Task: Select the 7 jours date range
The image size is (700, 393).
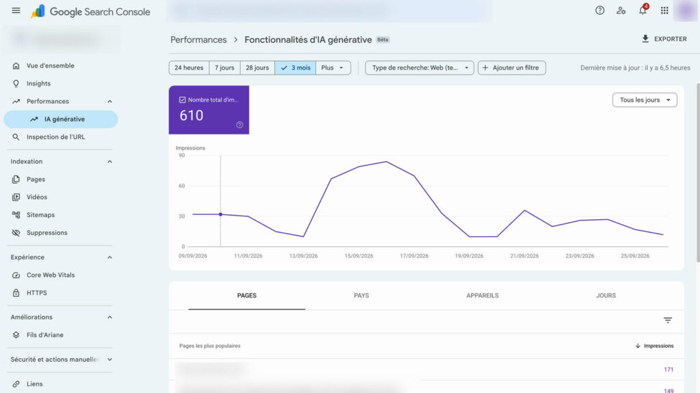Action: pos(224,68)
